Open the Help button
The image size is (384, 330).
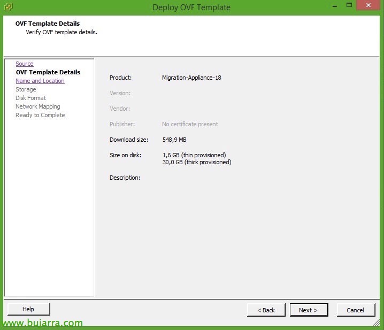[28, 309]
